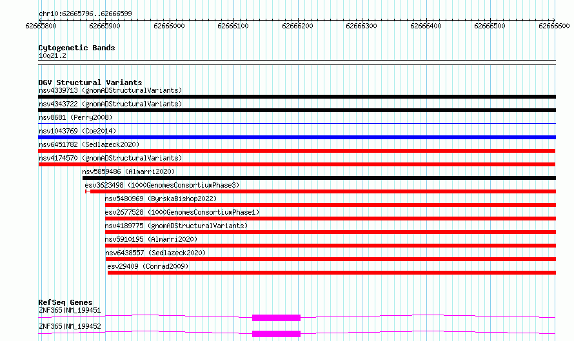Open variant label esv2677528 (1000GenomesConsortiumPhase1)

[x=182, y=212]
